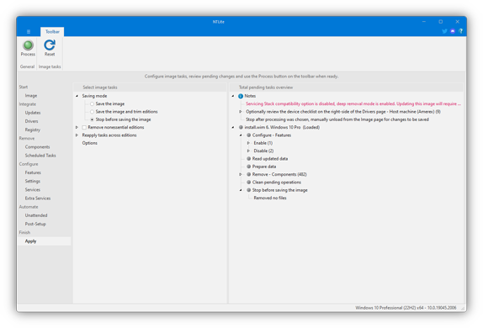Select the Apply page in sidebar
The image size is (483, 328).
pyautogui.click(x=45, y=241)
